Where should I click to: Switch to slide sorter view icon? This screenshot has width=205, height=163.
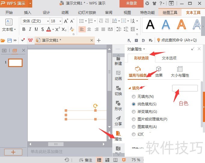point(107,160)
